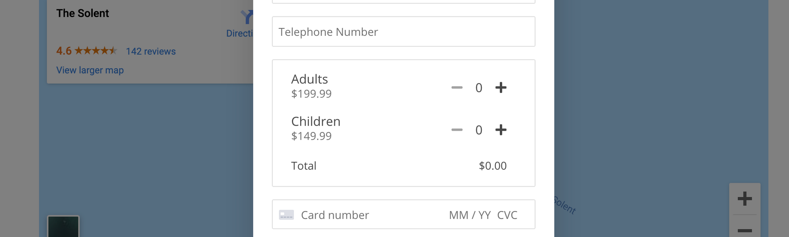
Task: Increase the Adults ticket count
Action: [501, 87]
